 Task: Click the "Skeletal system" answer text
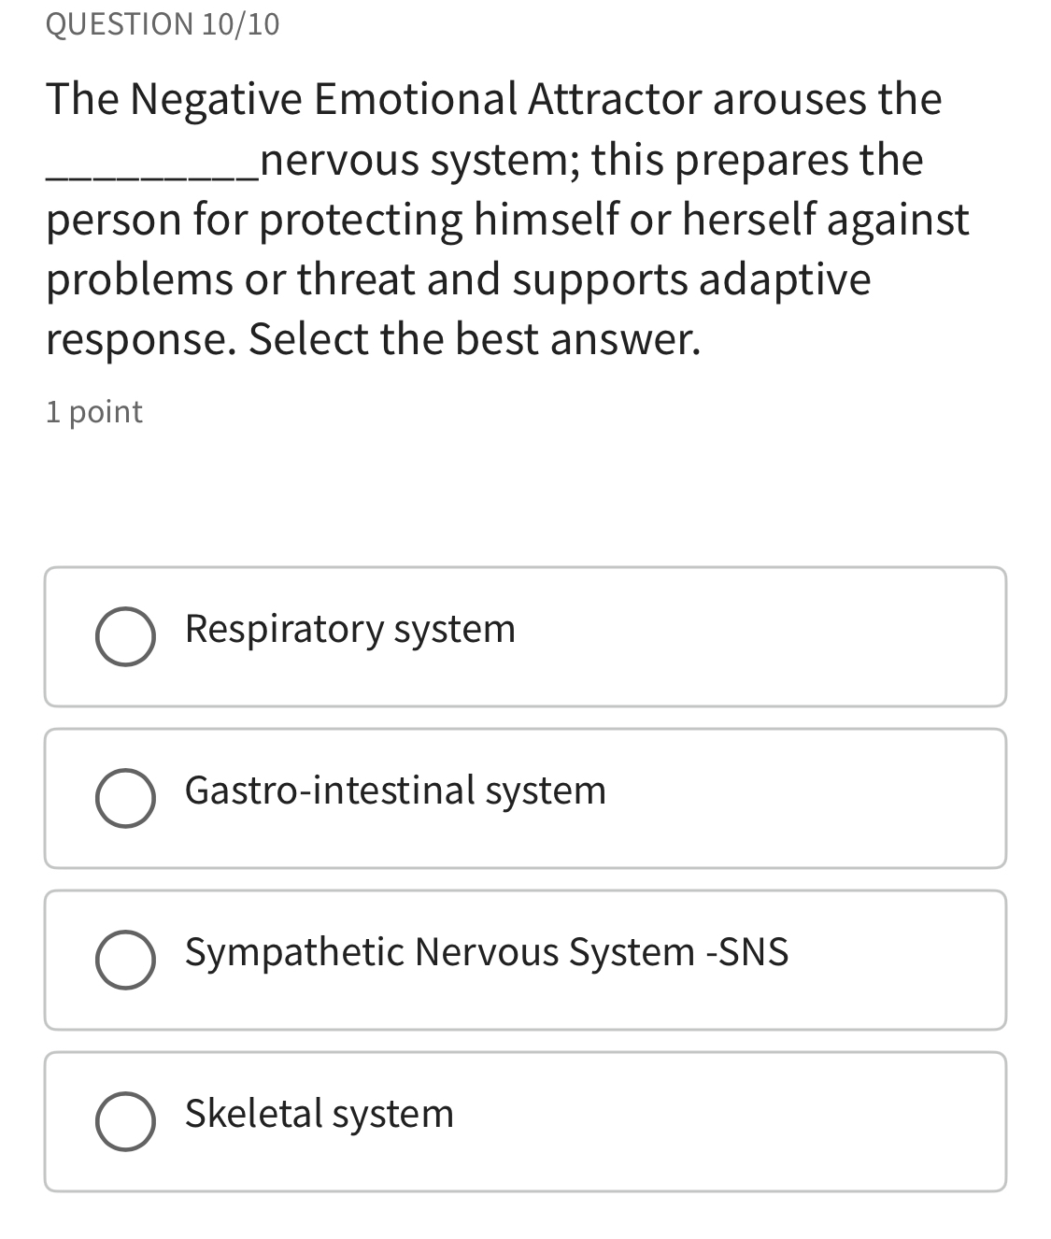(320, 1114)
